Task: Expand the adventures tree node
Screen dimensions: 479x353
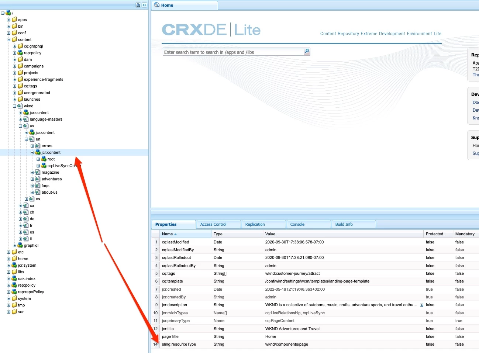Action: (x=32, y=179)
